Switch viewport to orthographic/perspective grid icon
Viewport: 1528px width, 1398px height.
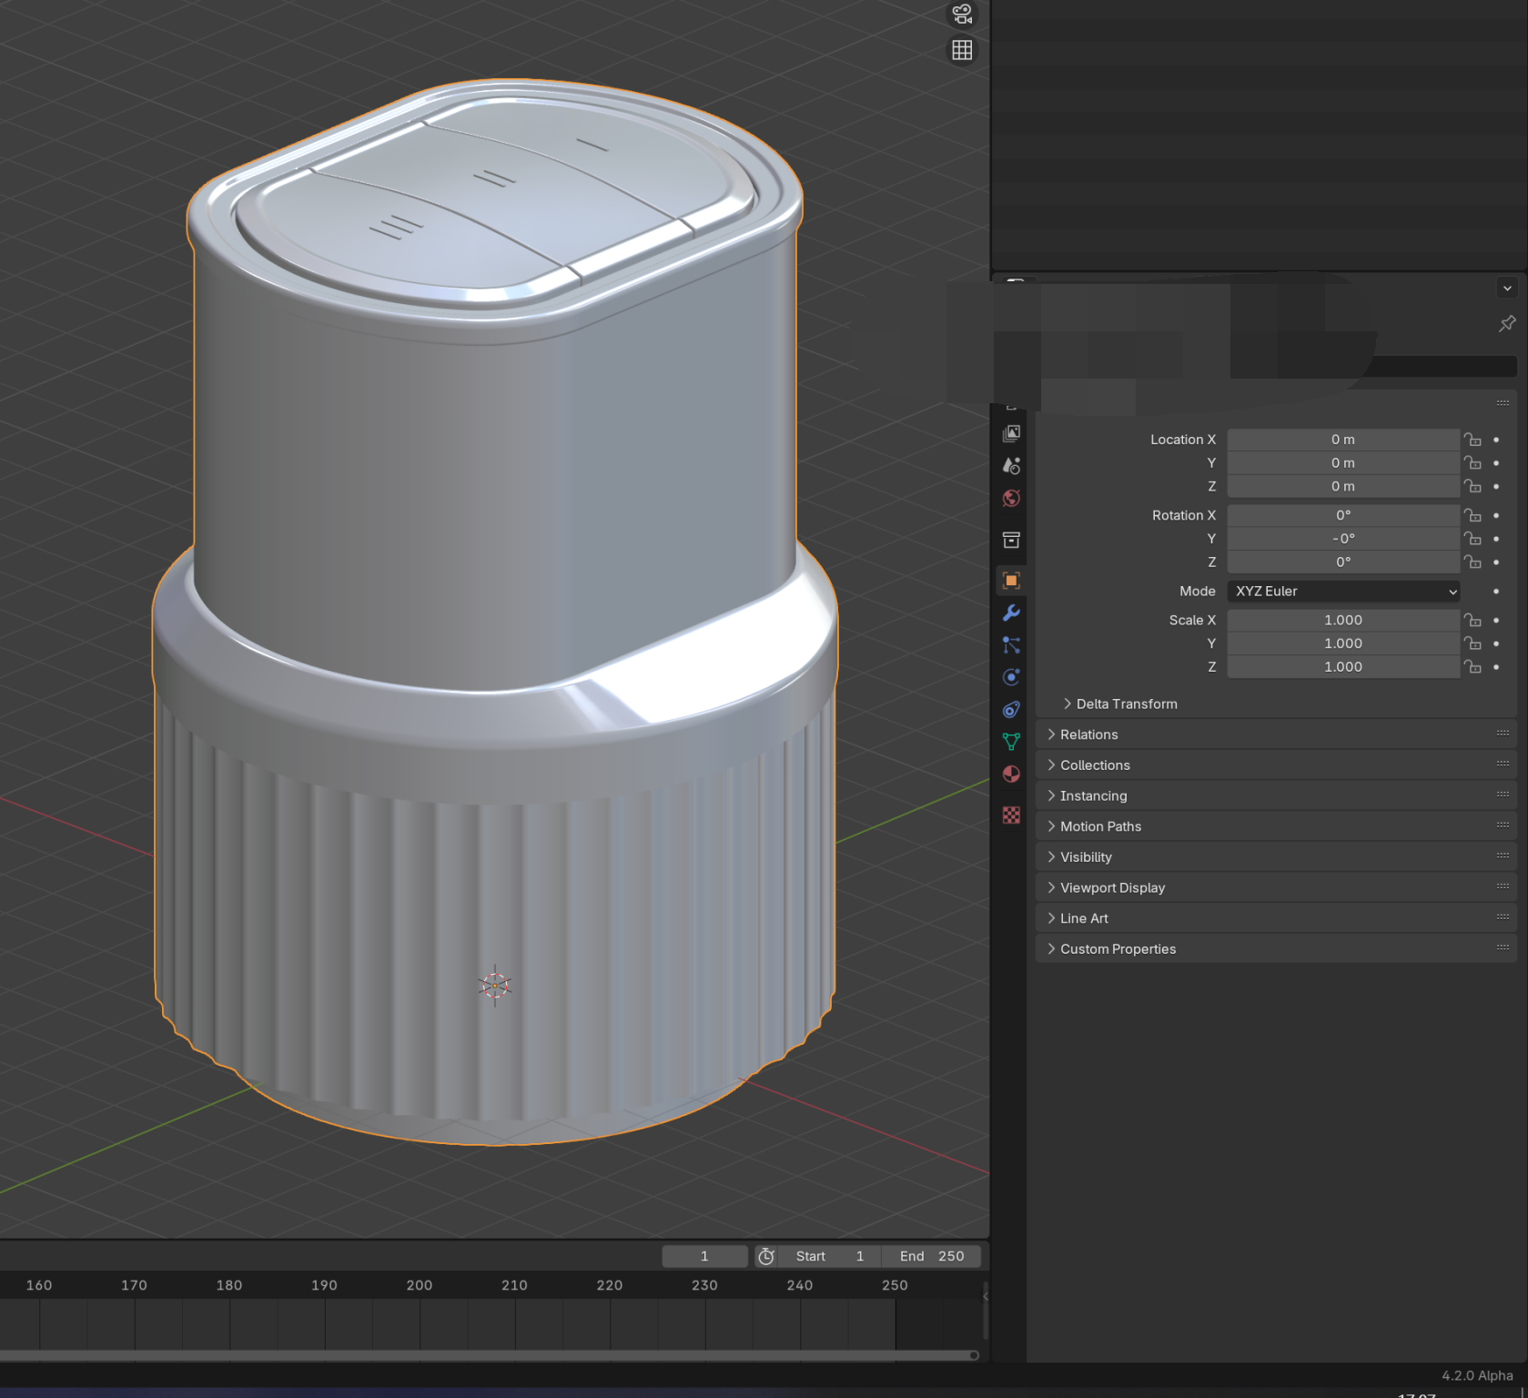click(962, 50)
